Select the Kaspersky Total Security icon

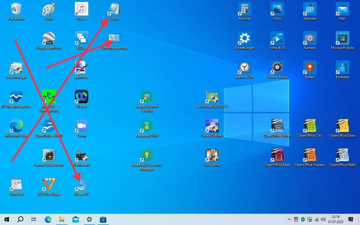click(x=147, y=97)
